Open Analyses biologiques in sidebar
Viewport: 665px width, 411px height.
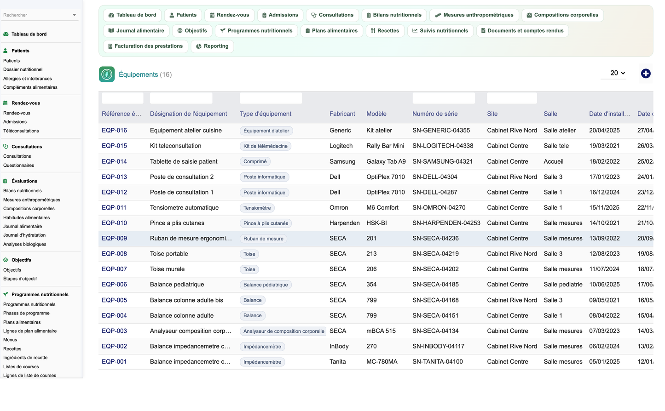click(x=24, y=244)
